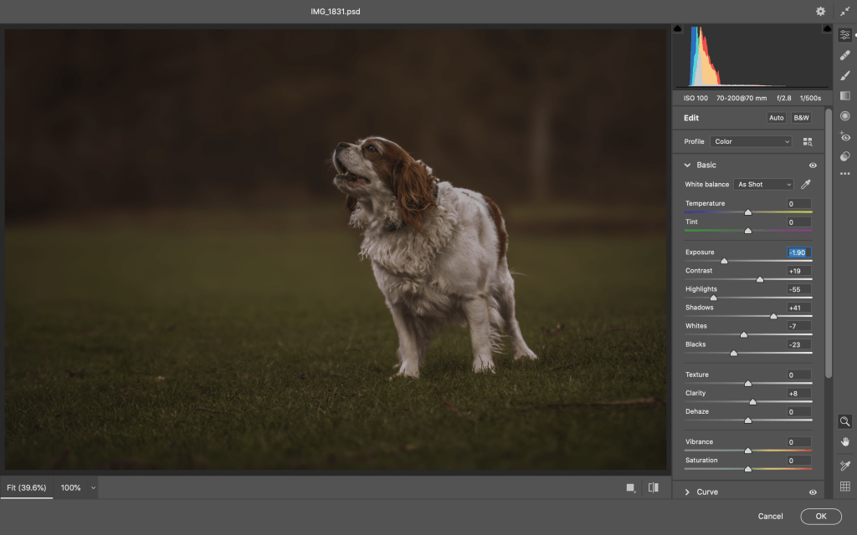Toggle before/after split view
This screenshot has width=857, height=535.
(x=653, y=487)
